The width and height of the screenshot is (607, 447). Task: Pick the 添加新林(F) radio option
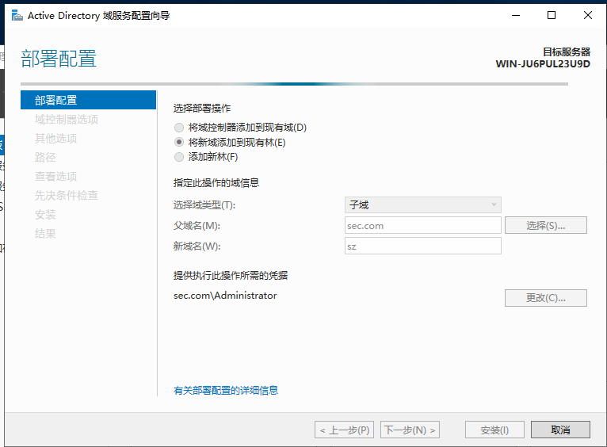point(179,157)
